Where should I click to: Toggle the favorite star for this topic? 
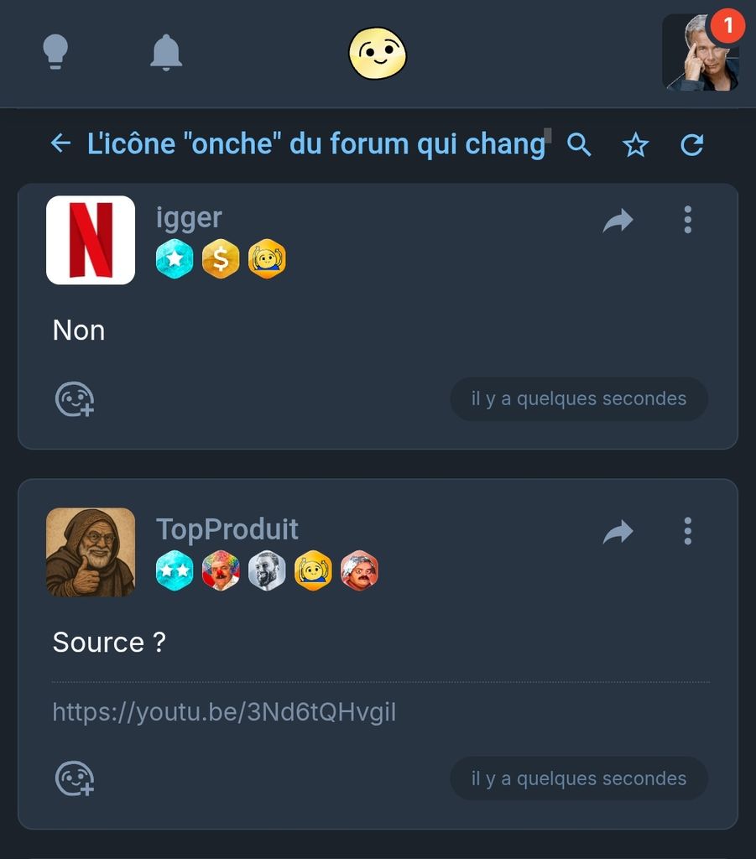(x=635, y=145)
